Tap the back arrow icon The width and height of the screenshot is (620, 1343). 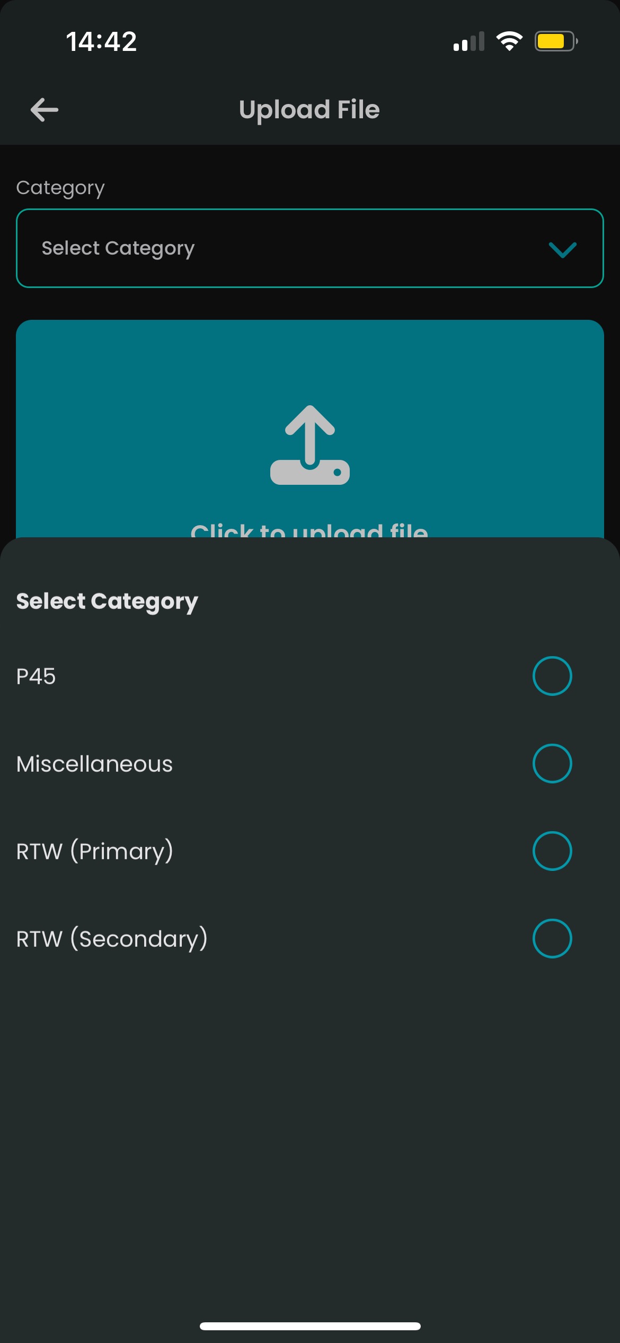(45, 110)
